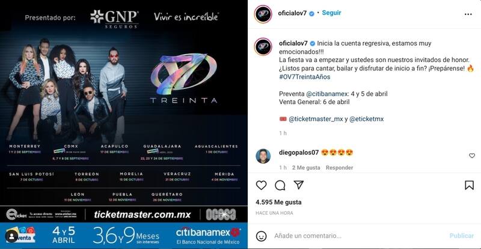Show likes on comment via 2 Me gusta
The height and width of the screenshot is (249, 481).
[x=306, y=168]
